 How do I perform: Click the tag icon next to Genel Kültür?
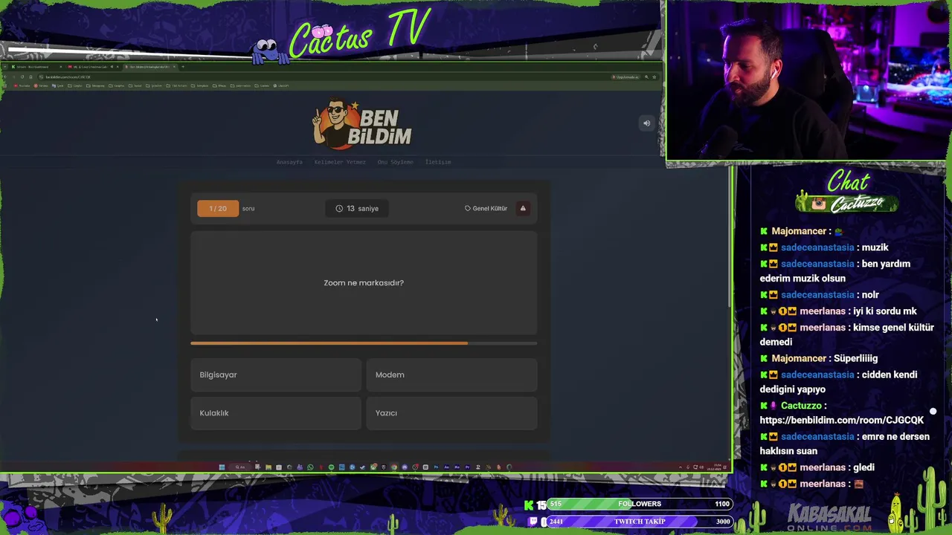click(x=468, y=209)
